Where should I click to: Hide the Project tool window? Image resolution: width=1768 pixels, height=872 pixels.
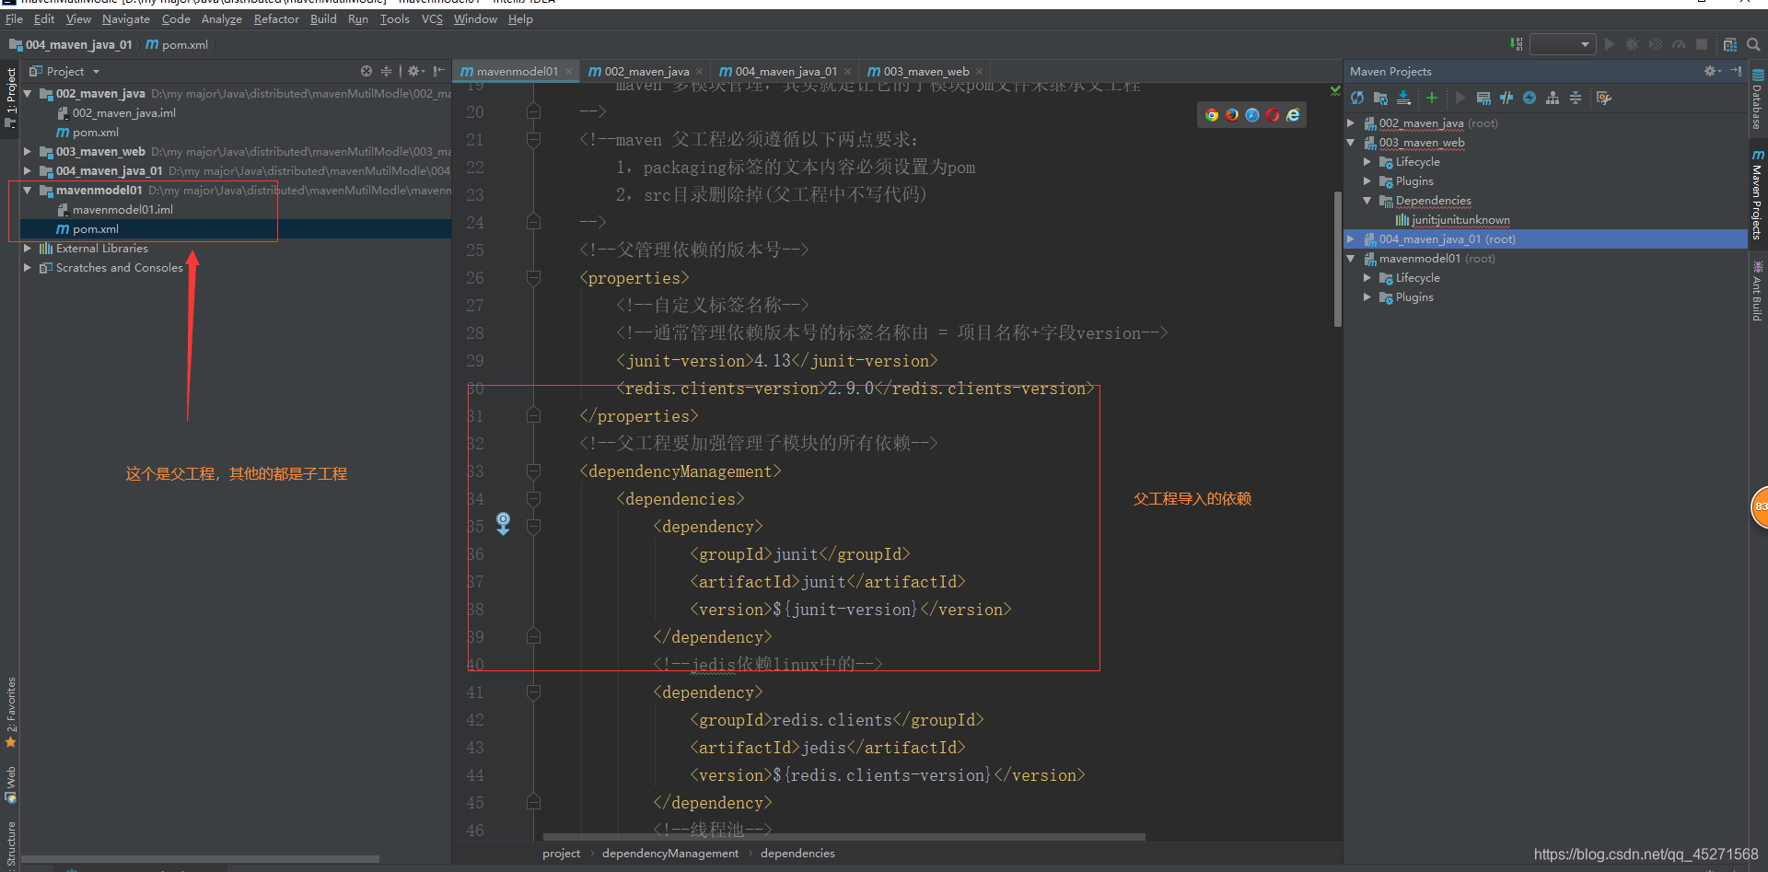click(x=439, y=71)
